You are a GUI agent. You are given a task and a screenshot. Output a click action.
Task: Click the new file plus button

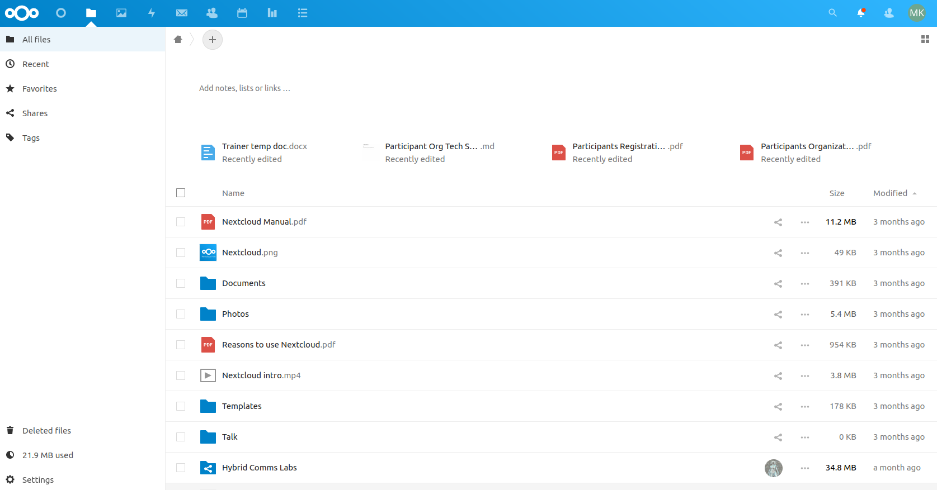213,40
